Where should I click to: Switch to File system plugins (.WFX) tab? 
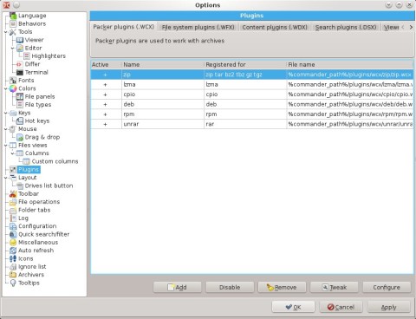click(x=198, y=28)
